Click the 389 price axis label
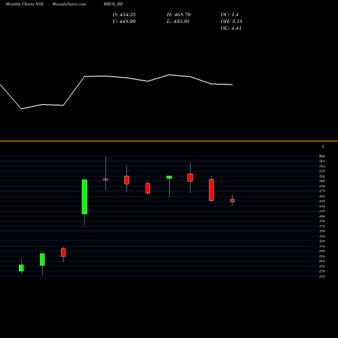This screenshot has width=338, height=338. point(322,221)
